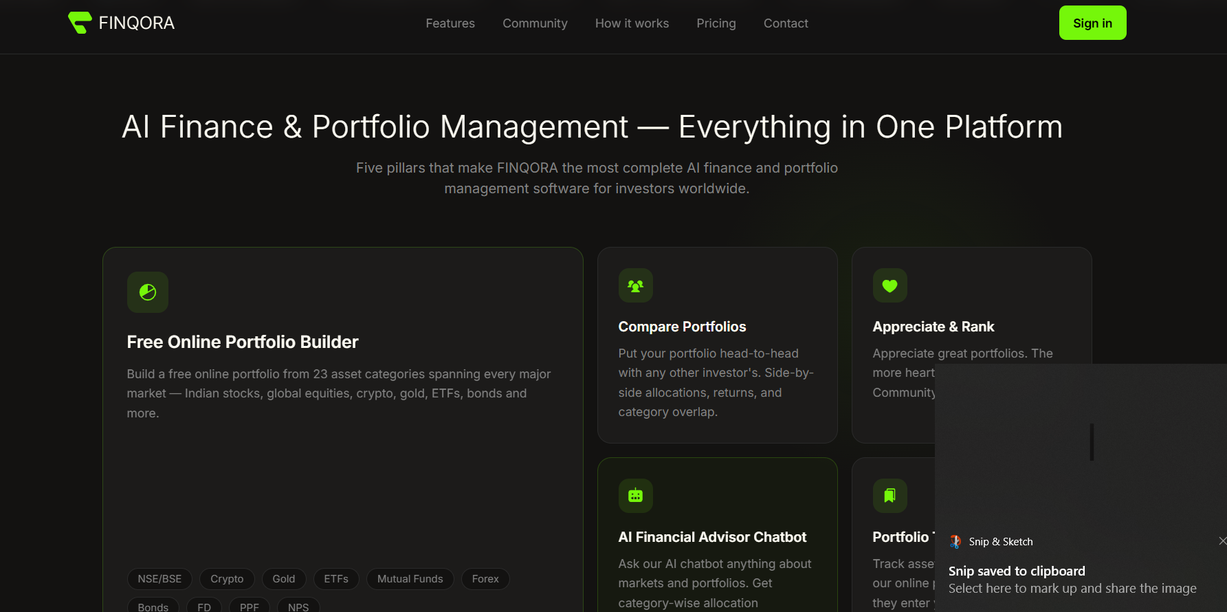The height and width of the screenshot is (612, 1227).
Task: Click the pie chart portfolio builder icon
Action: (x=148, y=292)
